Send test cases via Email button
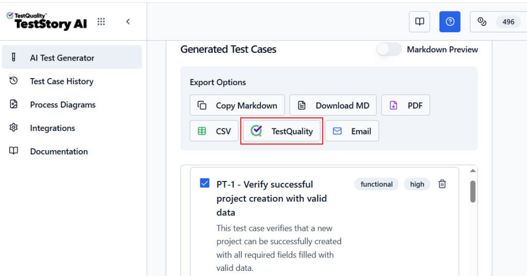527x276 pixels. click(352, 131)
